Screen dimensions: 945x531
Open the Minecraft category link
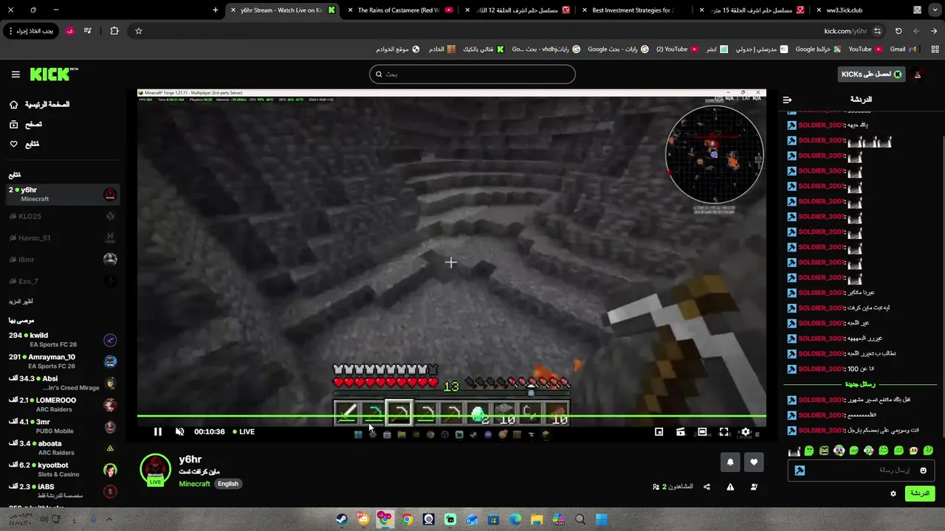click(194, 484)
